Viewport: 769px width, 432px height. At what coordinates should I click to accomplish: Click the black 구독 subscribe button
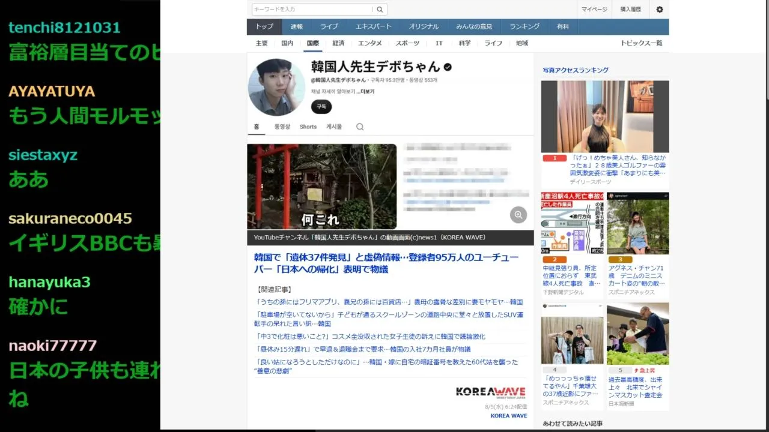click(x=321, y=106)
